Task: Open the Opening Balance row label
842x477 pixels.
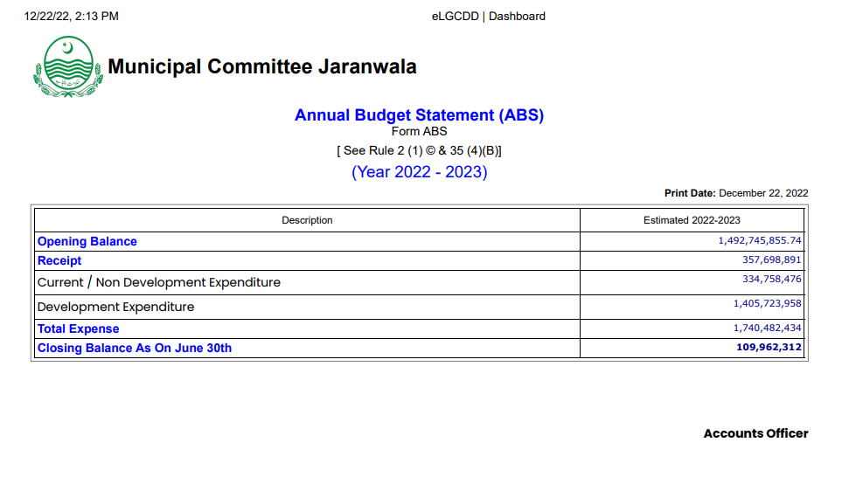Action: (87, 241)
